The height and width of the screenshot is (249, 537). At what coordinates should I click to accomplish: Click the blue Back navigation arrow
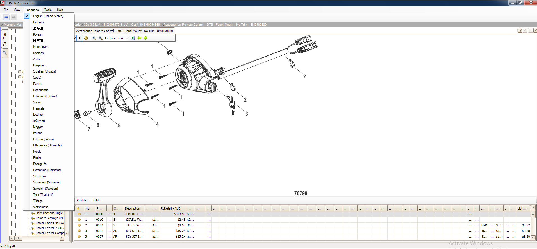(x=6, y=17)
